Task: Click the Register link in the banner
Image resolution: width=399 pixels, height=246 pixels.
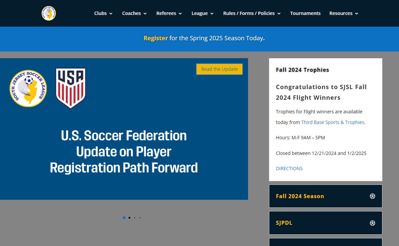Action: [156, 38]
